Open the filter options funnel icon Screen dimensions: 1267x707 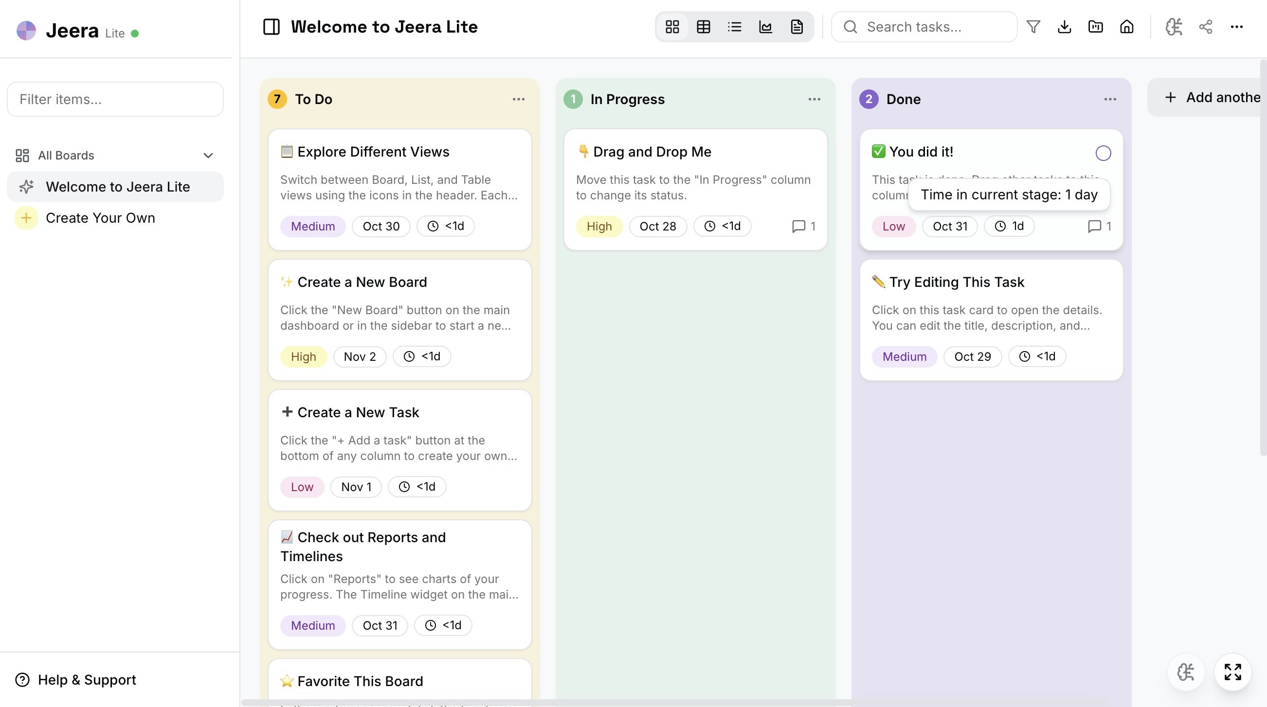pyautogui.click(x=1033, y=27)
